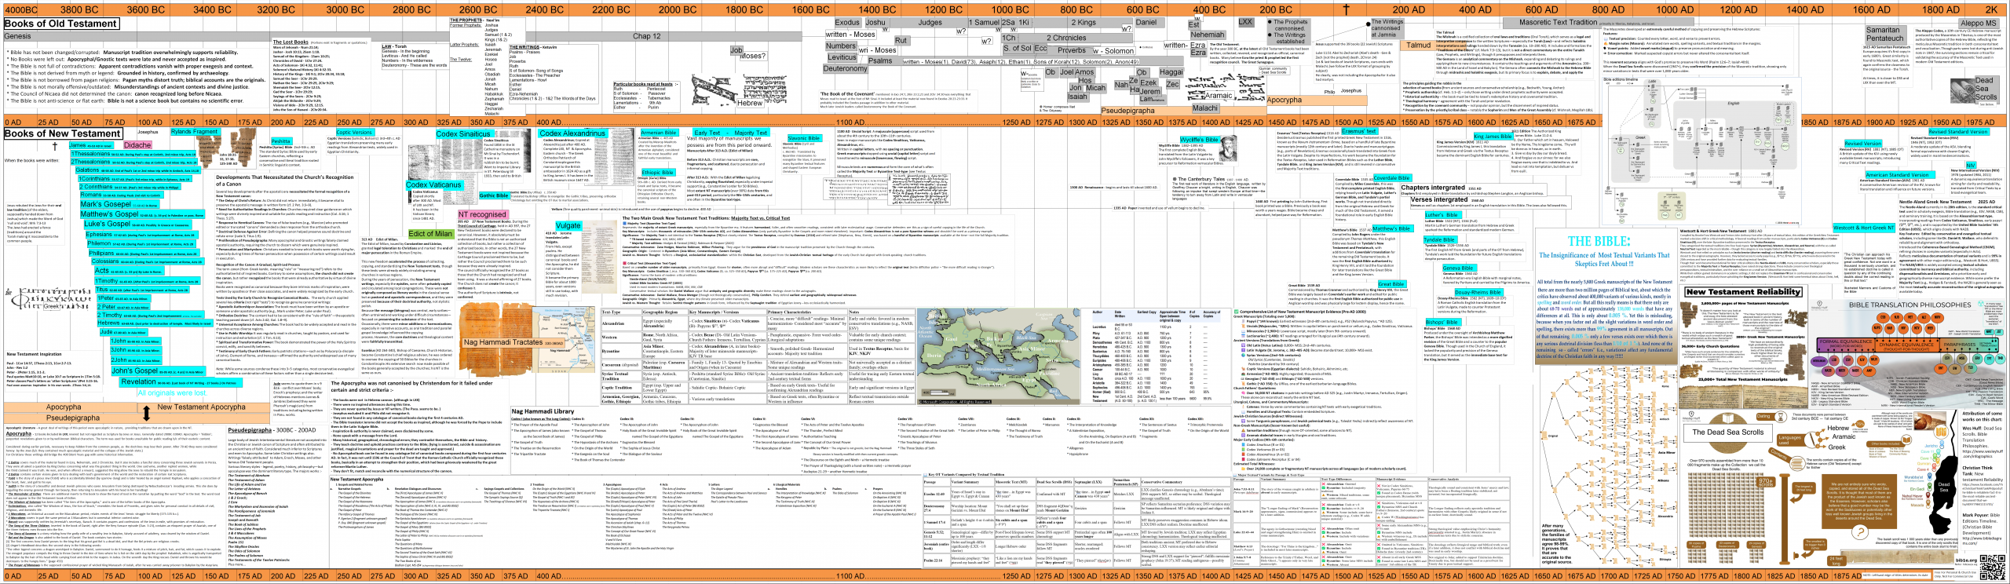Jump to the 1000 BC timeline marker
The image size is (2010, 584).
(1010, 10)
